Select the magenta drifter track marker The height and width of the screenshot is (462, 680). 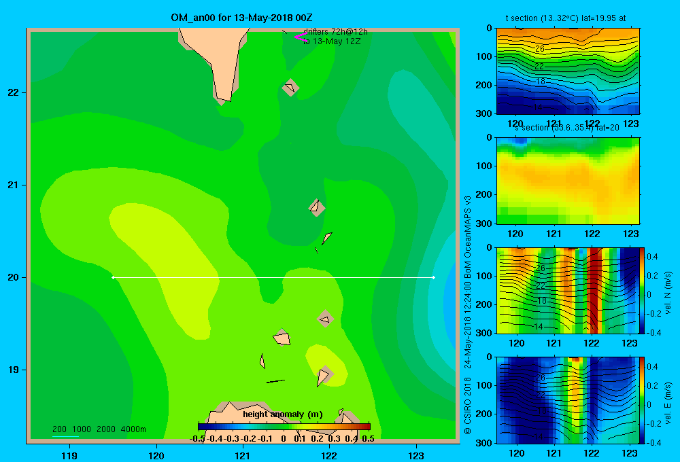pyautogui.click(x=300, y=37)
